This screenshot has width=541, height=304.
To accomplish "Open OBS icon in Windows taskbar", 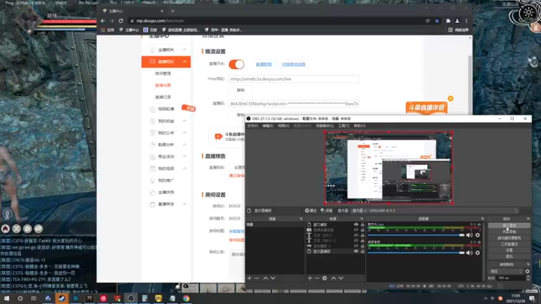I will tap(131, 299).
